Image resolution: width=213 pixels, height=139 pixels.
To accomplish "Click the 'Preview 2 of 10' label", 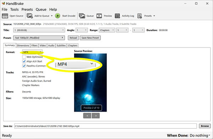I will click(x=91, y=108).
